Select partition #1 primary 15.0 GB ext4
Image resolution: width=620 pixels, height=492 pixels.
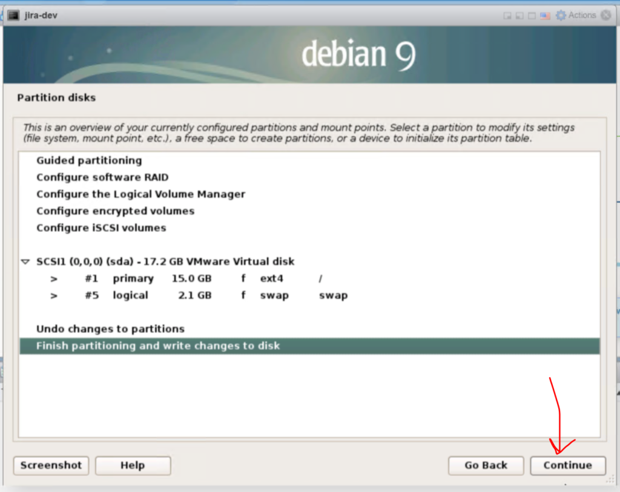pyautogui.click(x=309, y=278)
